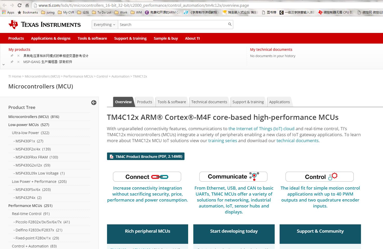
Task: Open the Performance MCUs breadcrumb link
Action: point(78,77)
